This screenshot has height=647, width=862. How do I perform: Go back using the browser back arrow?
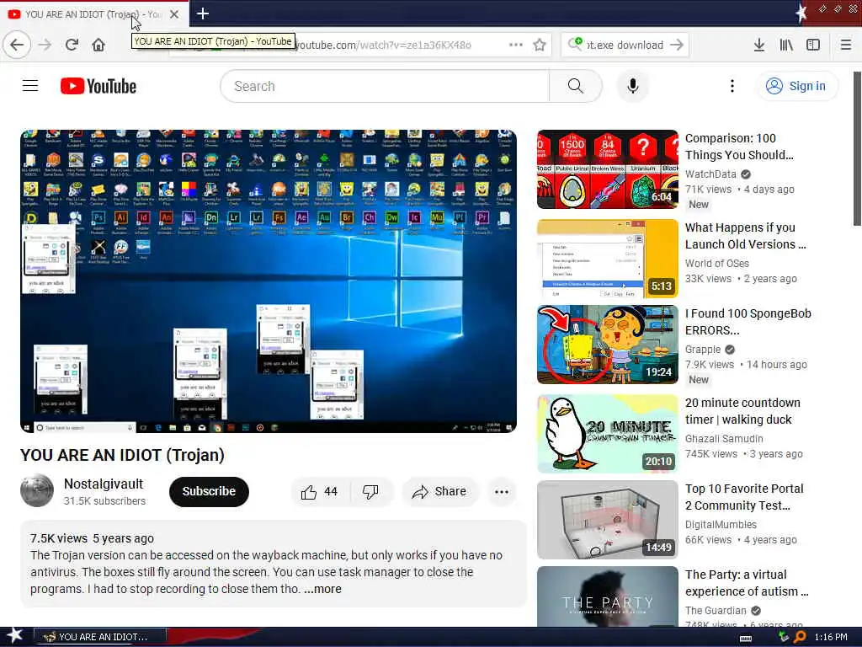pos(17,45)
